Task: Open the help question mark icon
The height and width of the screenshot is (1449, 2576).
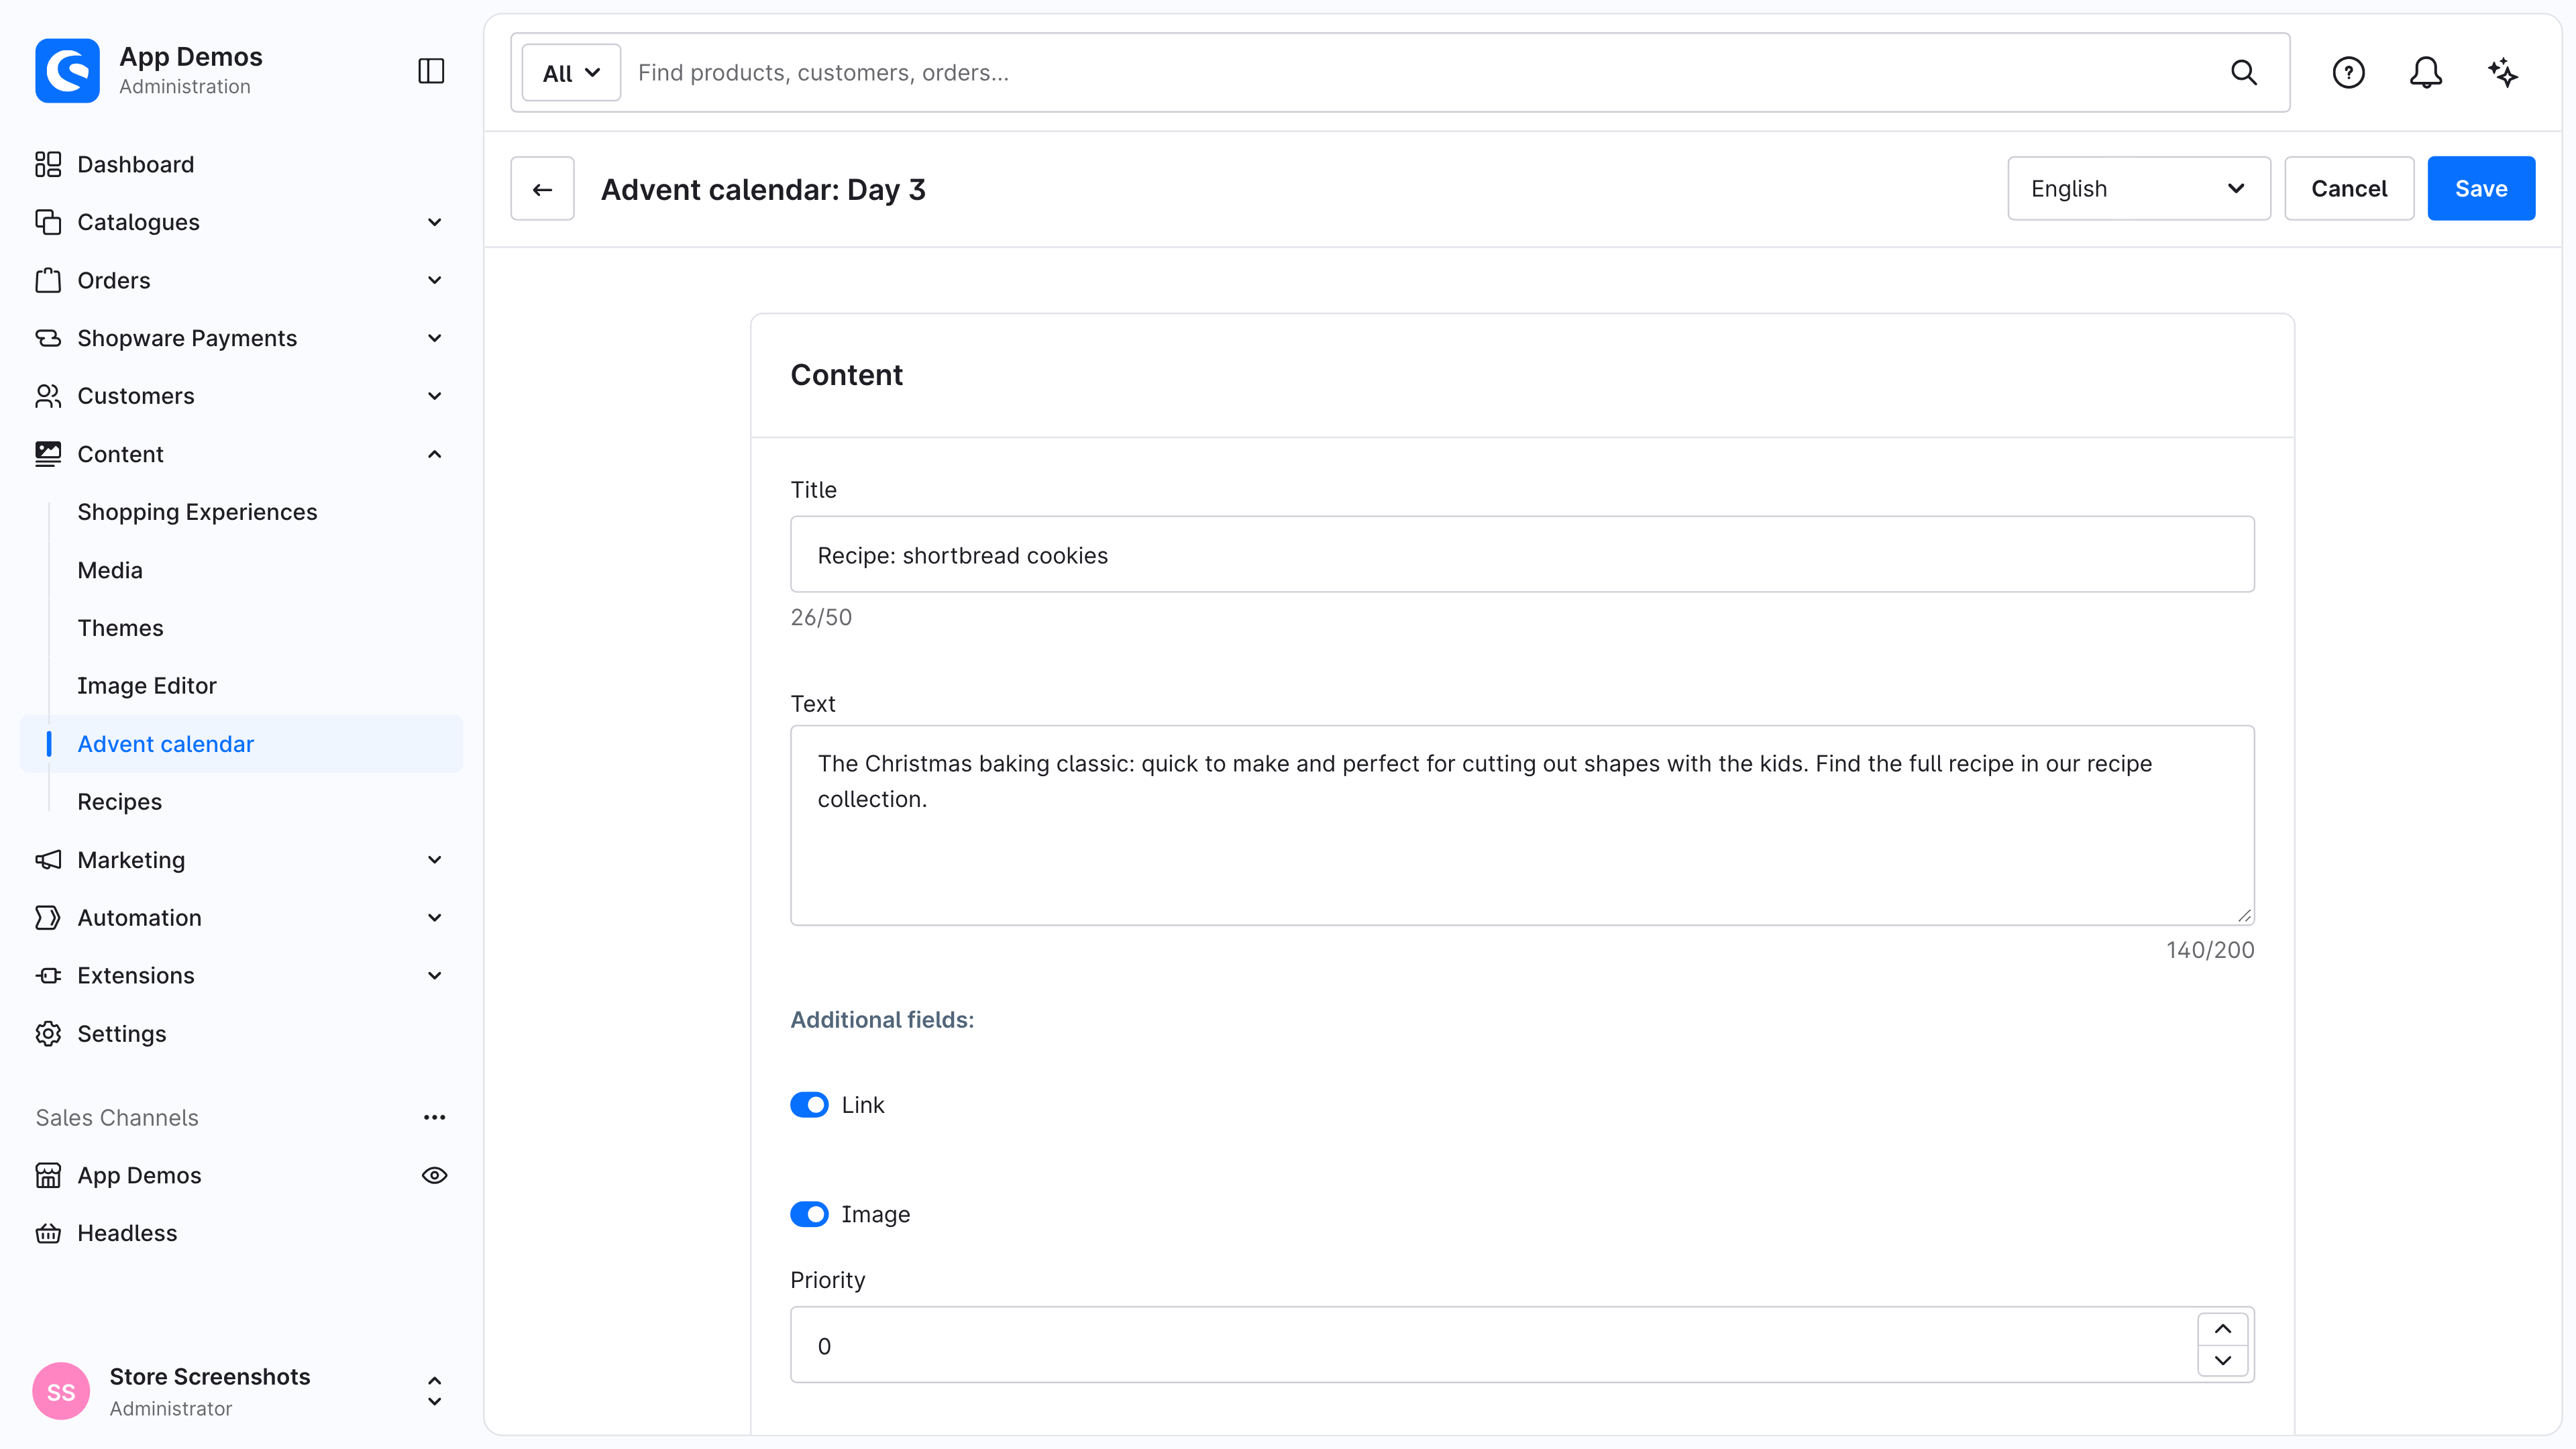Action: pos(2348,72)
